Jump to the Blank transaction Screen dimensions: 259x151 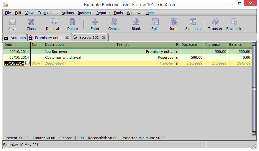(136, 24)
